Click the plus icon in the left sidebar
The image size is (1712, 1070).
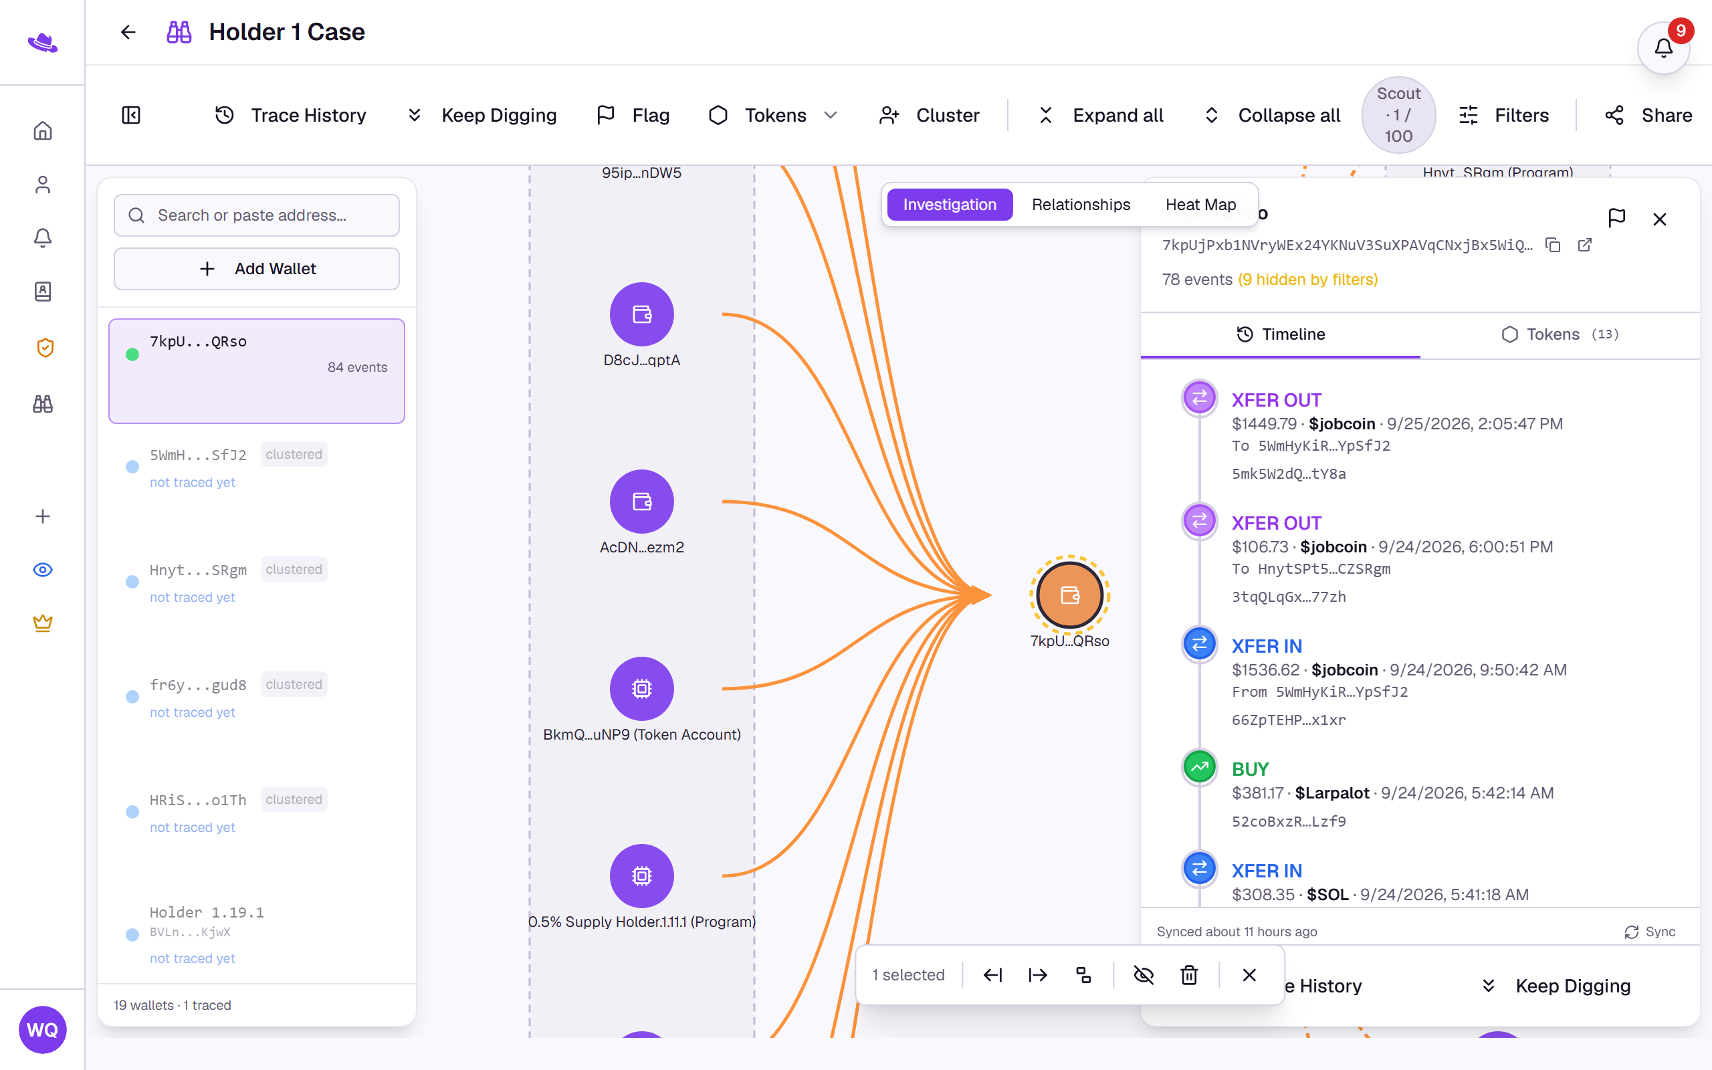click(x=42, y=516)
